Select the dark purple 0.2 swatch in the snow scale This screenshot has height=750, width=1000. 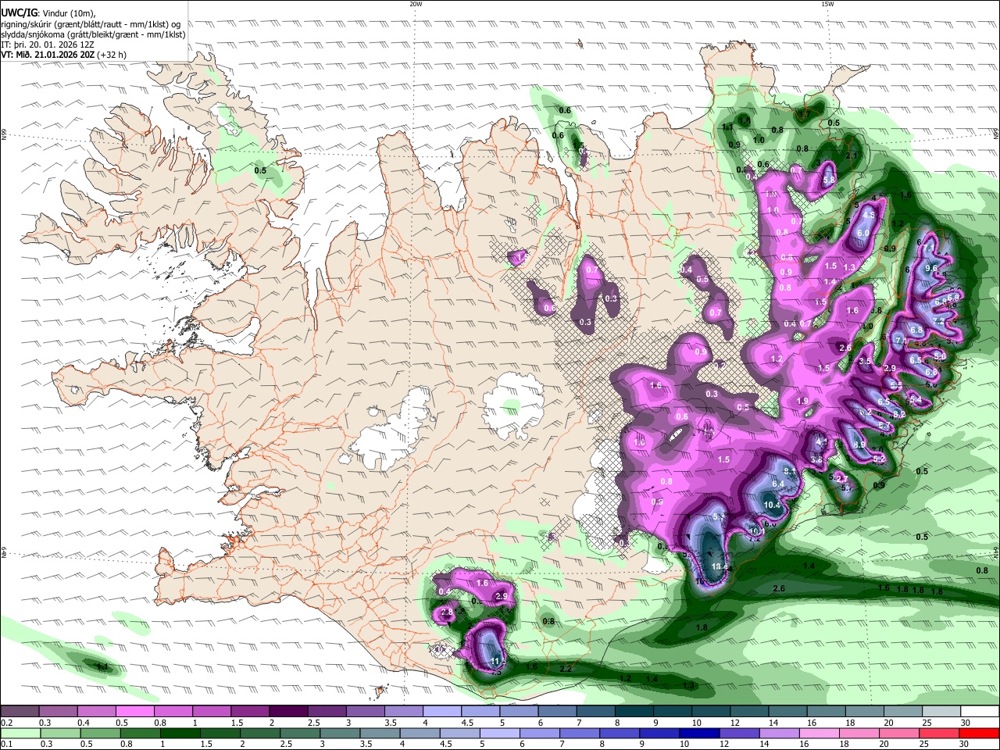tap(20, 712)
